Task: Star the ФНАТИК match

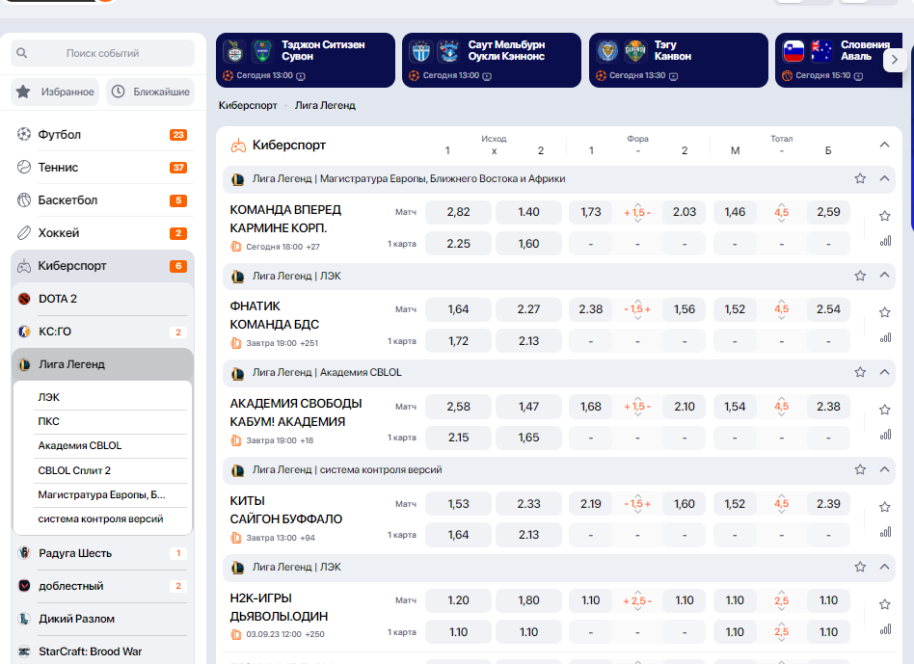Action: coord(885,313)
